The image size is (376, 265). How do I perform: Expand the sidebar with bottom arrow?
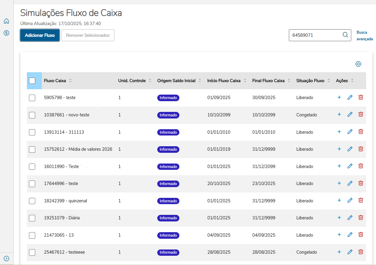pos(6,258)
